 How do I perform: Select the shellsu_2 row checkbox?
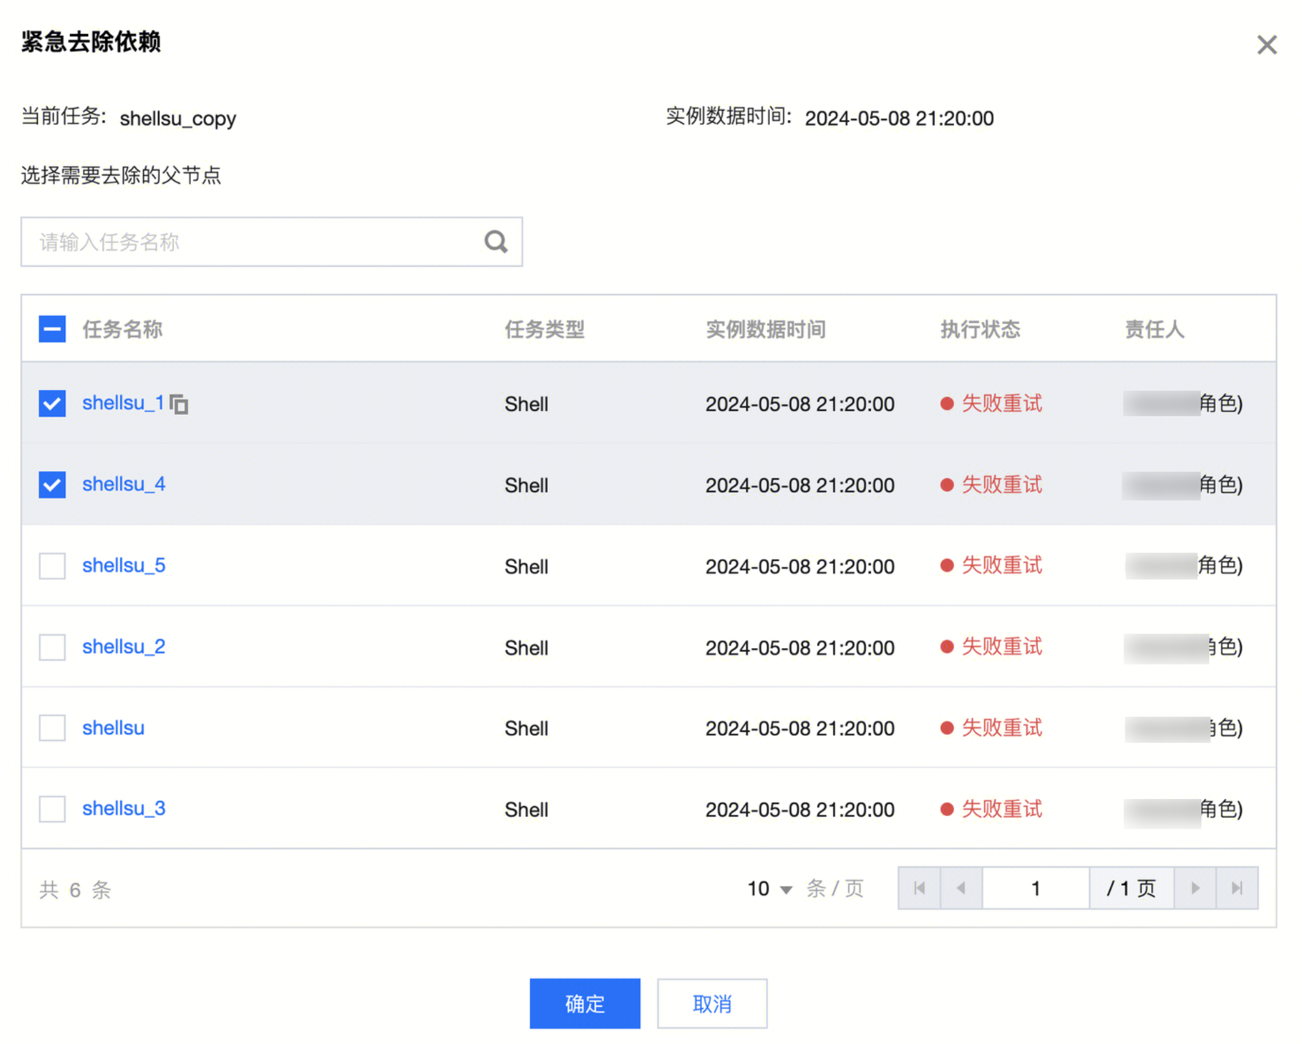[x=52, y=647]
